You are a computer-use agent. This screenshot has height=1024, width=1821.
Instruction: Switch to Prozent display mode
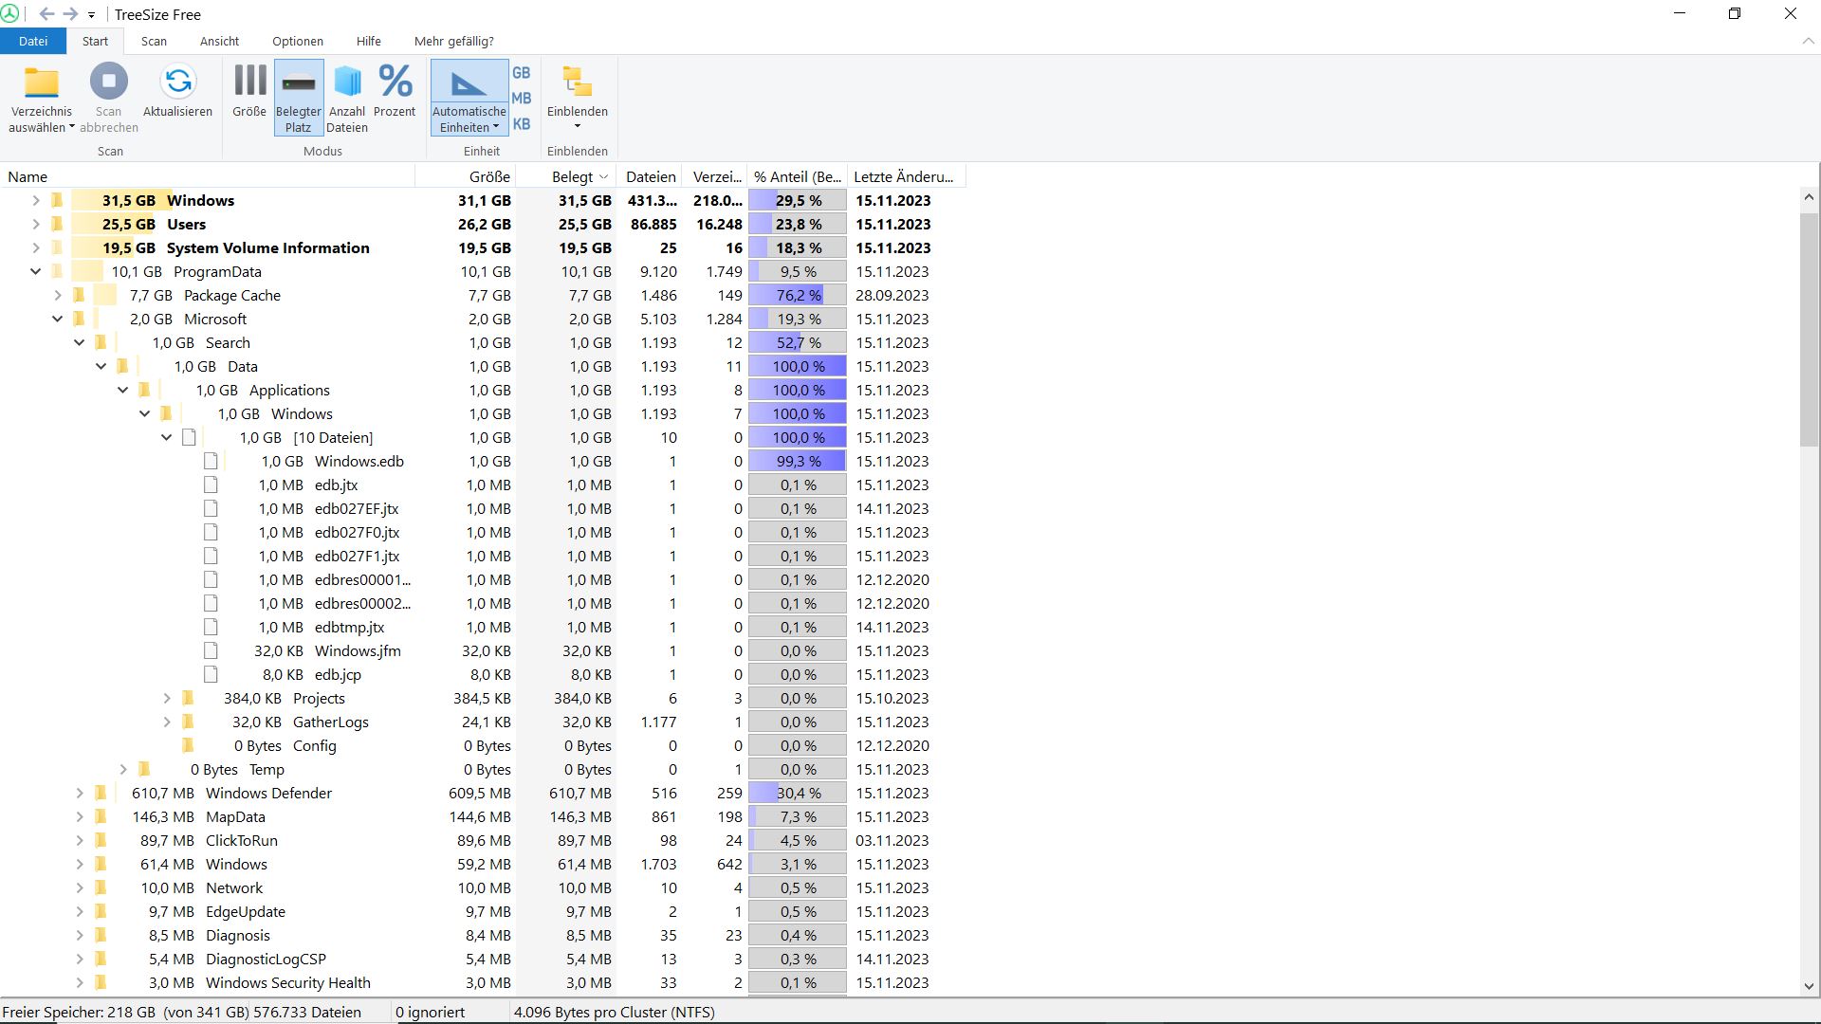click(x=395, y=82)
